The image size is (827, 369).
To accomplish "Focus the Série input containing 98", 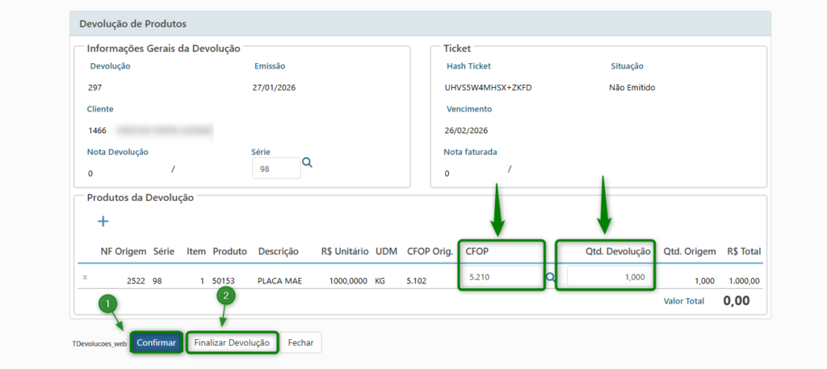I will click(x=275, y=168).
